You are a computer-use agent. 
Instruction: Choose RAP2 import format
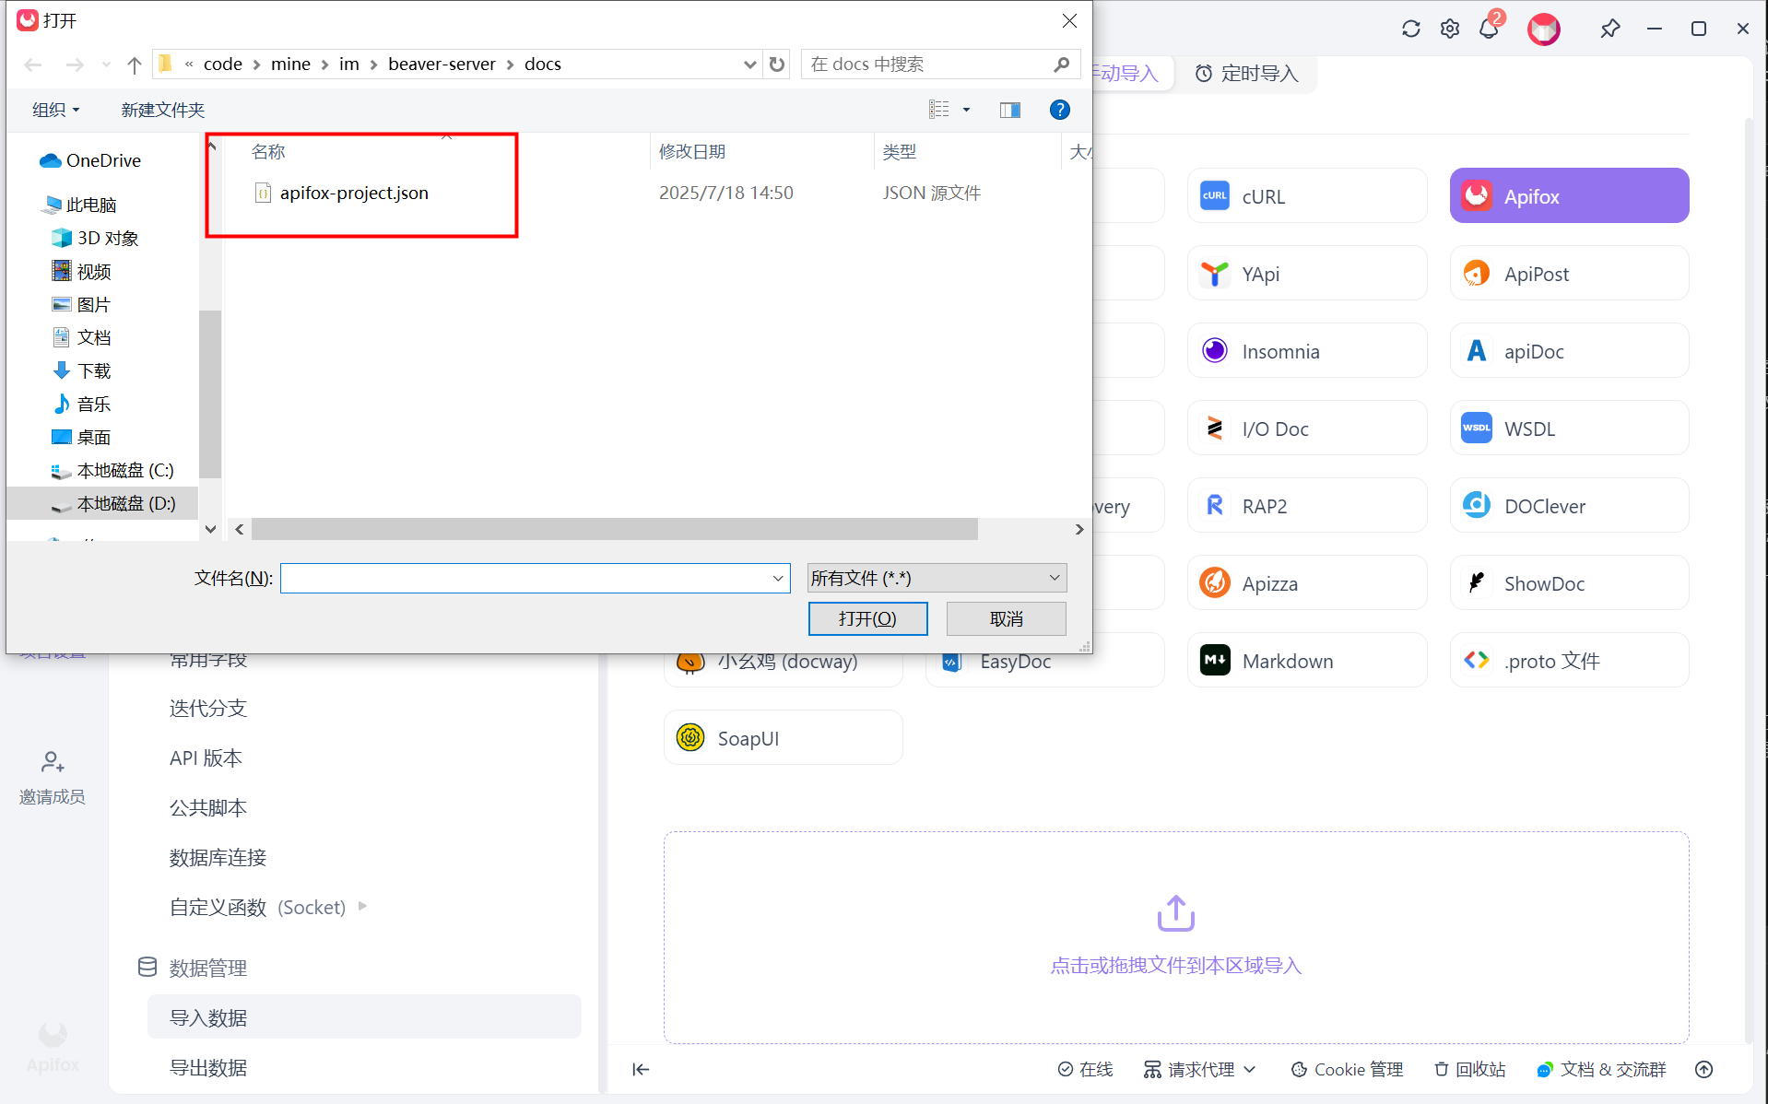click(1307, 506)
